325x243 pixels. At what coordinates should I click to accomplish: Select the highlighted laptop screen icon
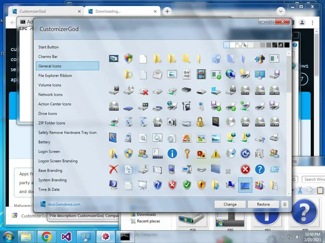tap(245, 185)
